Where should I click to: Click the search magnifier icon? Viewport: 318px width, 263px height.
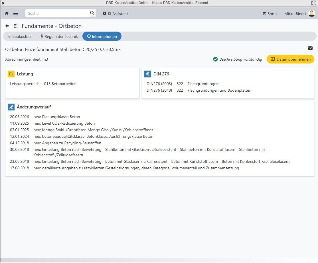click(x=92, y=13)
